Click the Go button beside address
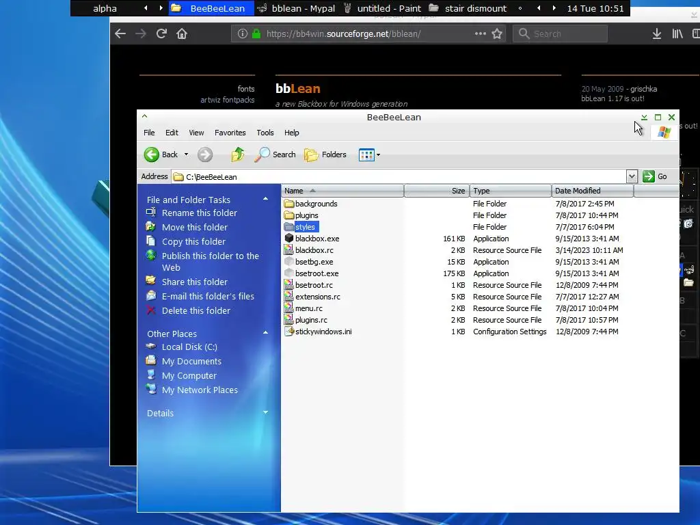Screen dimensions: 700x525 tap(655, 176)
